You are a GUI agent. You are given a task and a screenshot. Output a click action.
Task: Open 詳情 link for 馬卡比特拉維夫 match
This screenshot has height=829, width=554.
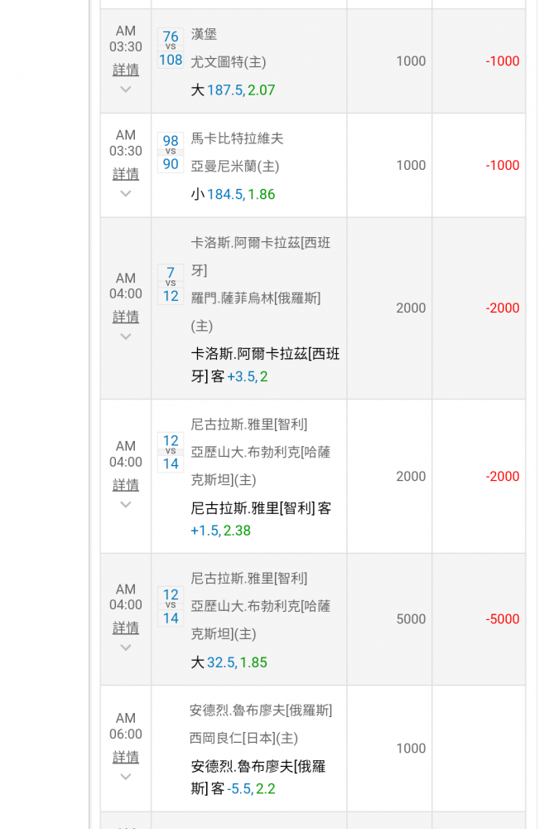(x=126, y=173)
